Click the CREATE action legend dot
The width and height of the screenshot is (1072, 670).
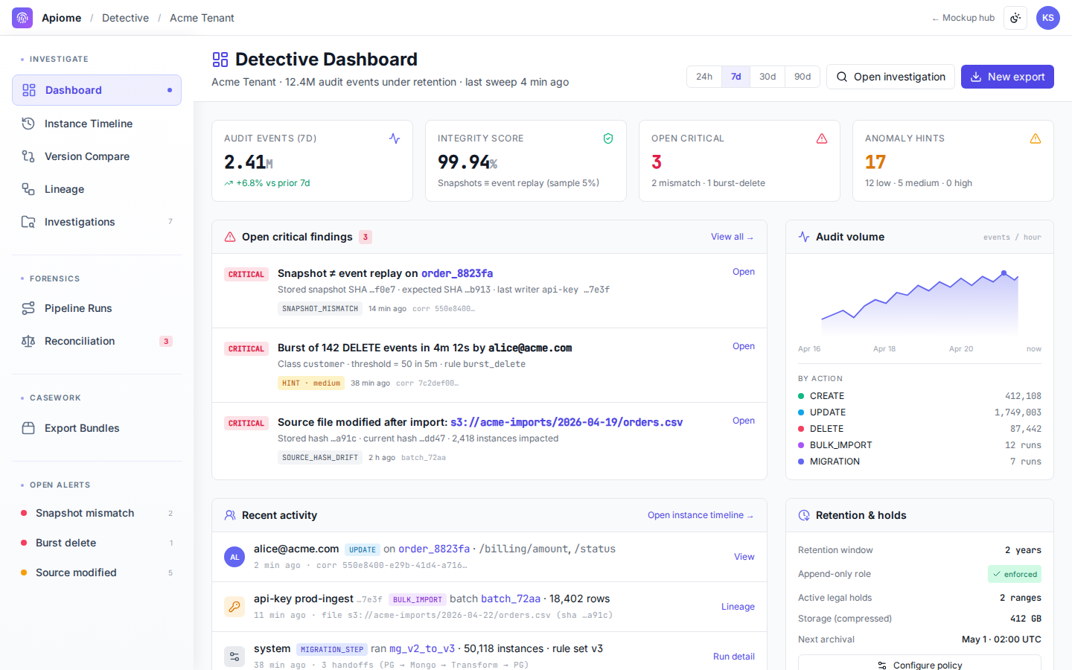coord(801,396)
